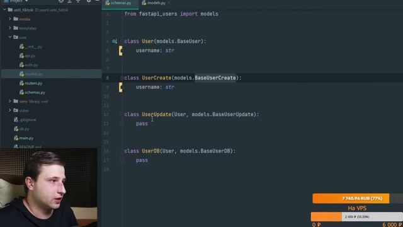Click username field in the User class
403x227 pixels.
pyautogui.click(x=147, y=50)
